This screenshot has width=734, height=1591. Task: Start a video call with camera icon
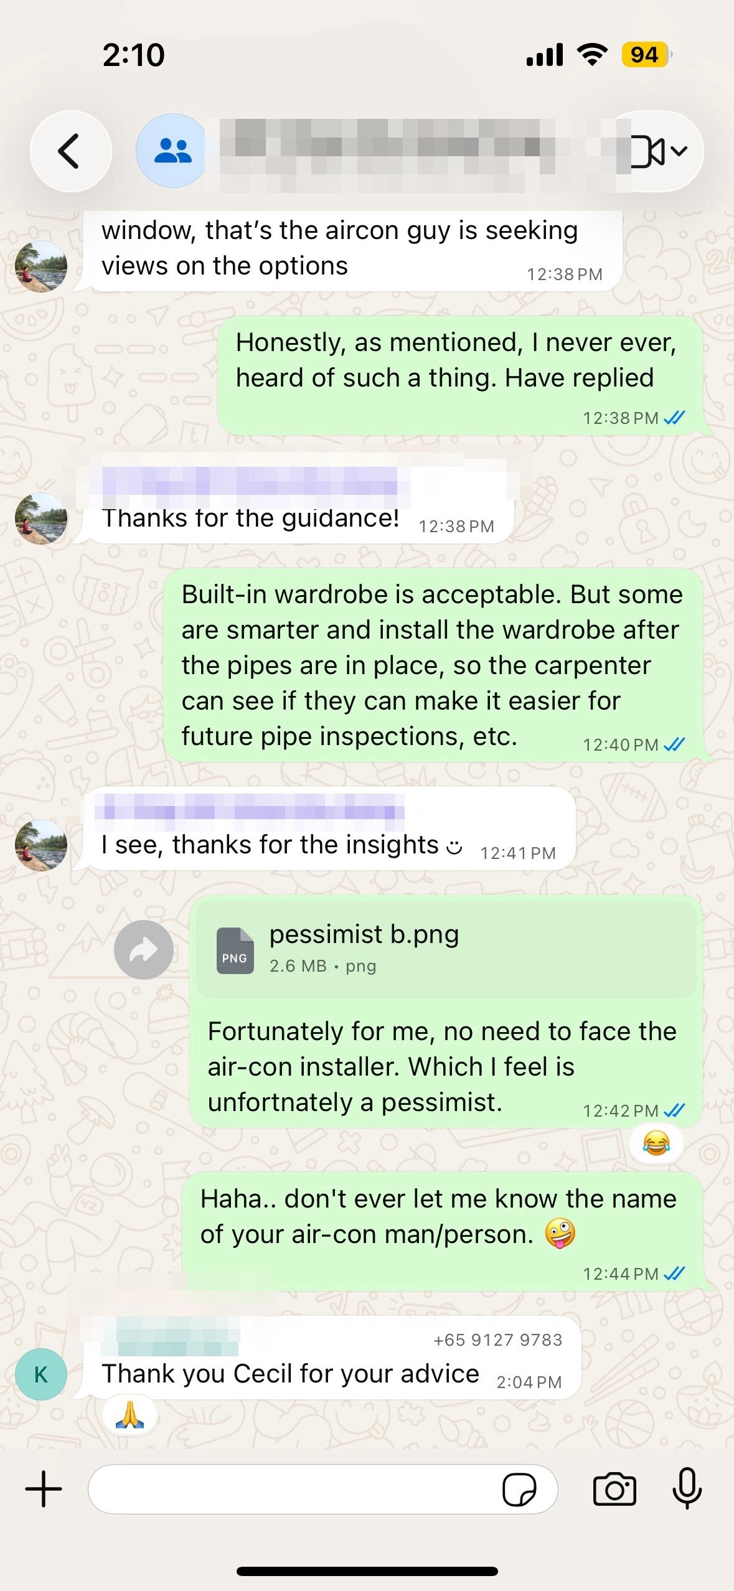(x=647, y=151)
